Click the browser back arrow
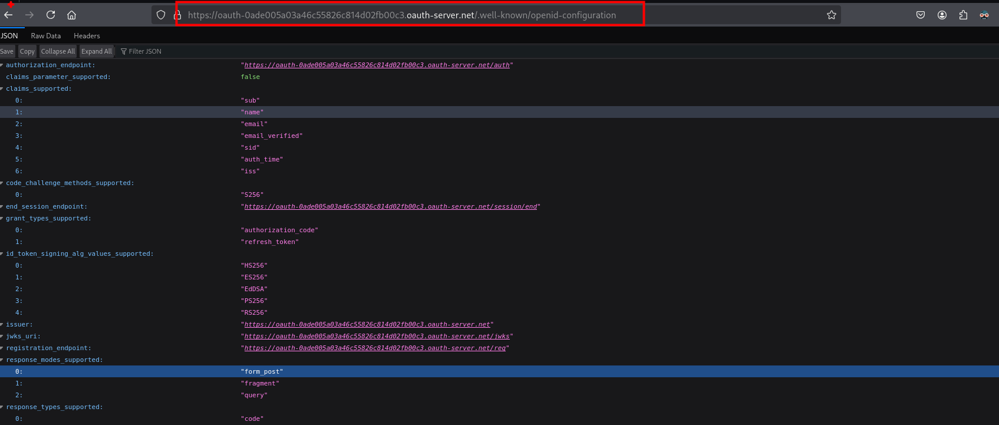Viewport: 999px width, 425px height. click(9, 15)
